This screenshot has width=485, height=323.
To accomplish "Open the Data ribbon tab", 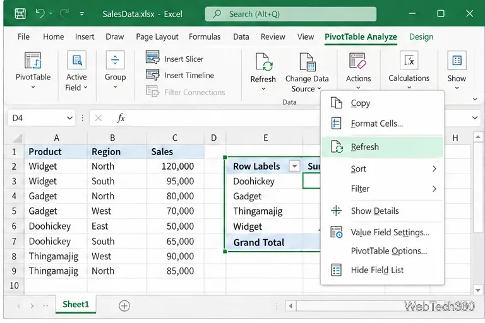I will click(x=241, y=37).
